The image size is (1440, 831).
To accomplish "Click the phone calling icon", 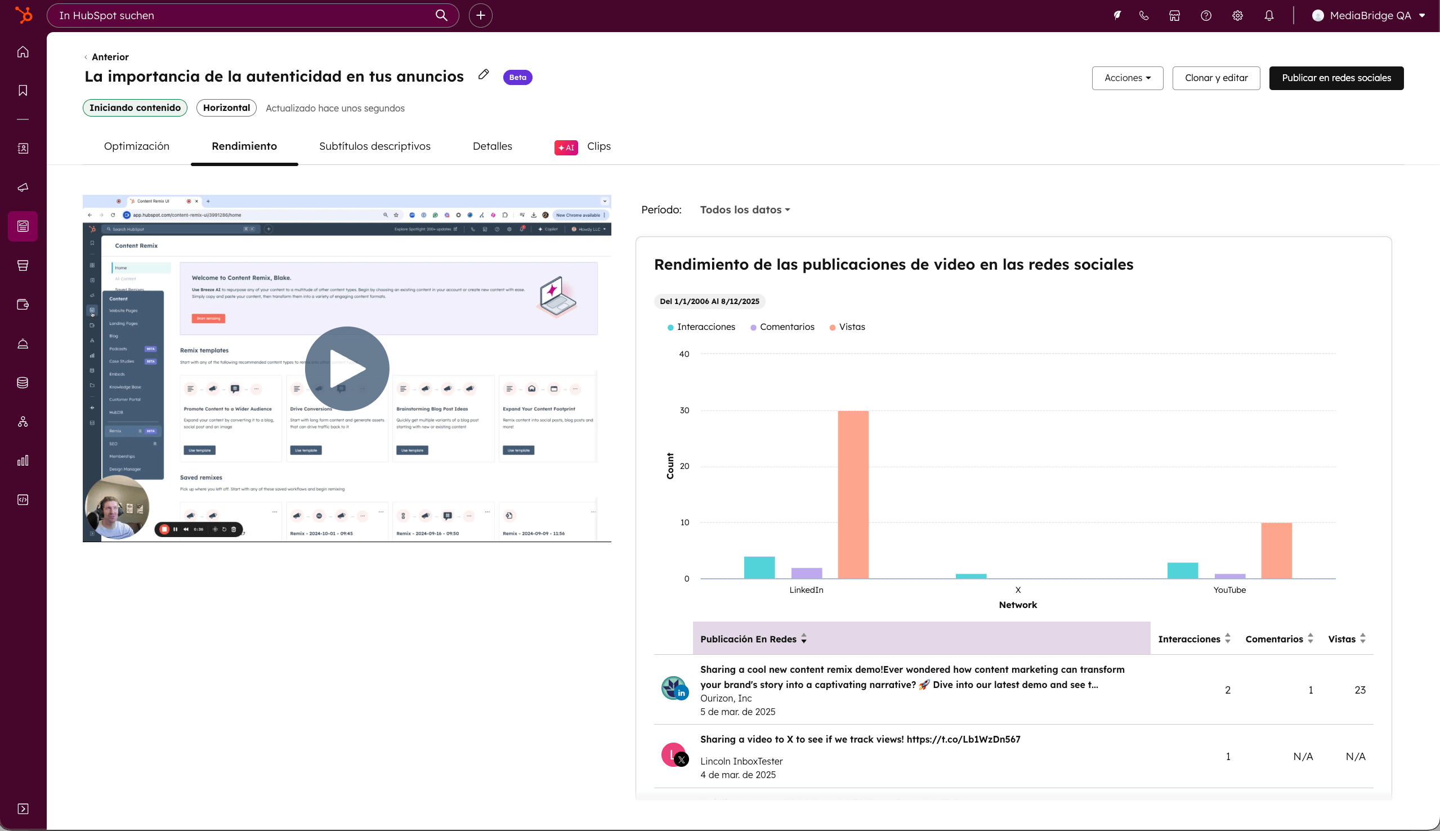I will pyautogui.click(x=1143, y=15).
